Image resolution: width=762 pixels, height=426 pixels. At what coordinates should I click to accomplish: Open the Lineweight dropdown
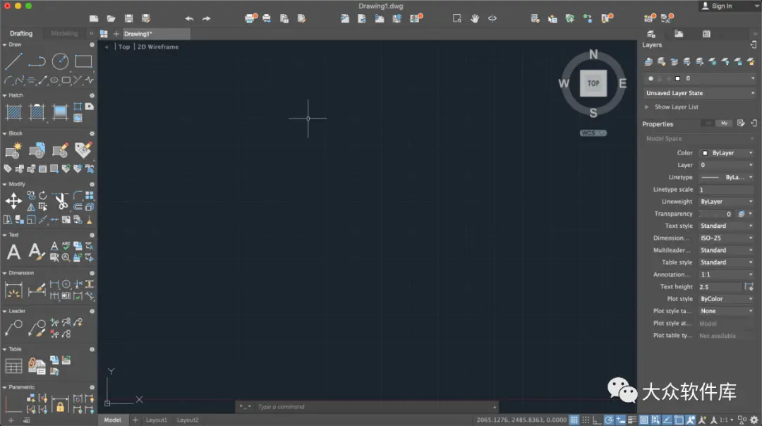[727, 202]
